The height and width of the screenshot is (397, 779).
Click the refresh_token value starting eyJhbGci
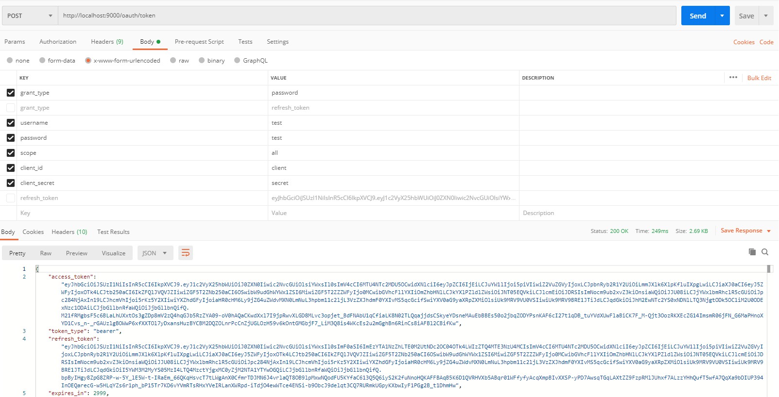[x=393, y=198]
